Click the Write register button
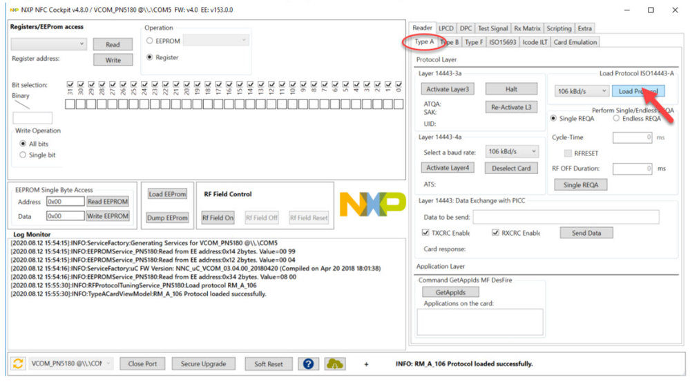The width and height of the screenshot is (690, 382). pos(113,60)
